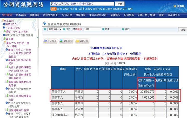187x118 pixels.
Task: Click the value 1,653,065
Action: point(148,98)
